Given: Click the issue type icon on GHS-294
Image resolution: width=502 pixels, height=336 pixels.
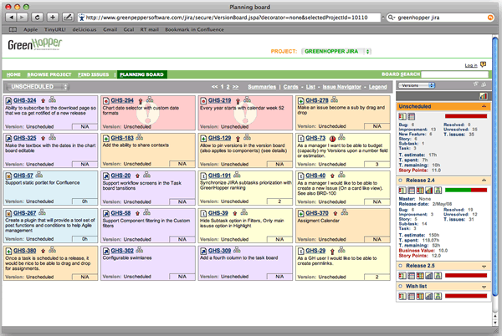Looking at the screenshot, I should click(x=105, y=99).
